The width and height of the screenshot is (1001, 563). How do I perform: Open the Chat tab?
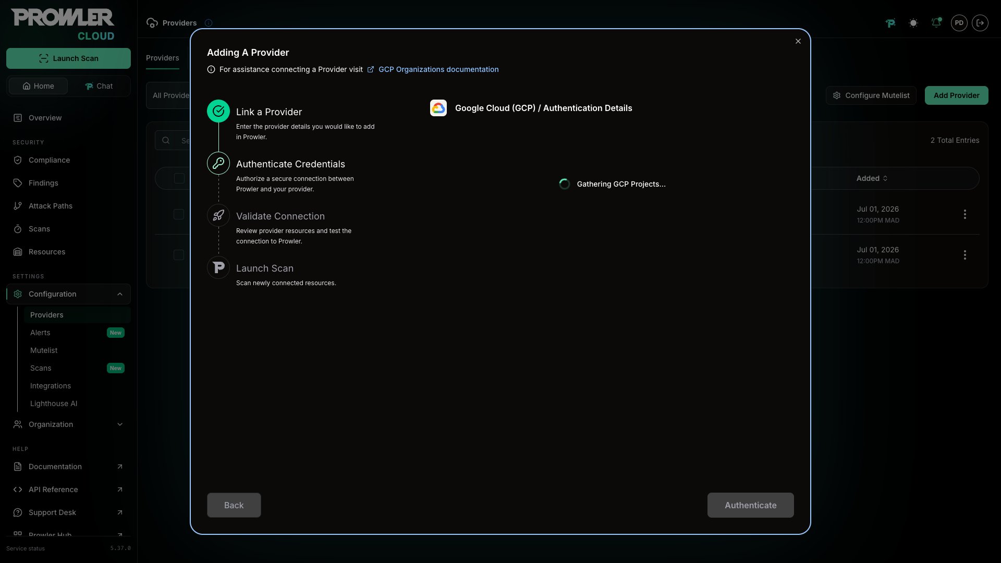(x=99, y=86)
